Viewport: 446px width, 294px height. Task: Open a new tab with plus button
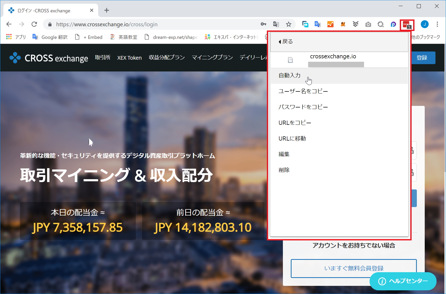click(106, 10)
